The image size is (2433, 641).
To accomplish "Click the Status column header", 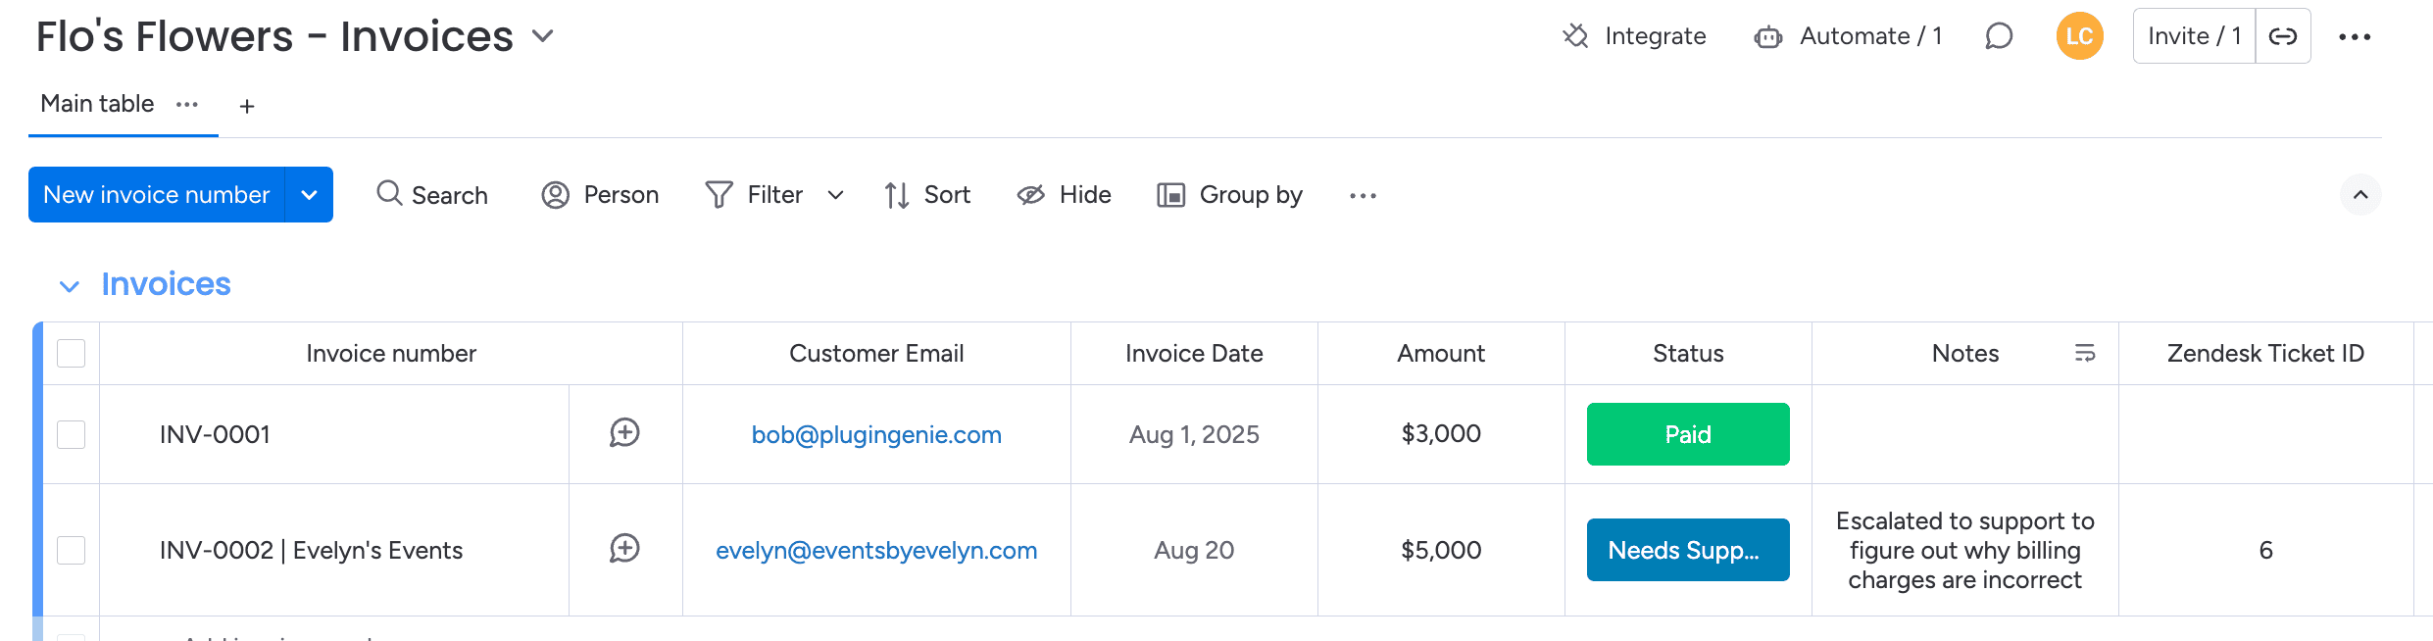I will pyautogui.click(x=1688, y=353).
